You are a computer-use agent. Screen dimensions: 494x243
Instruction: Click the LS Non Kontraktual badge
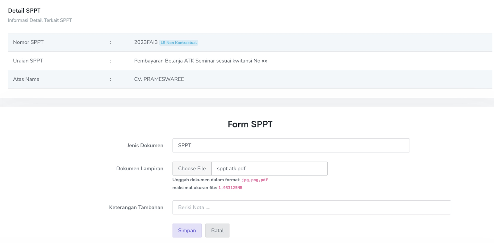click(178, 43)
